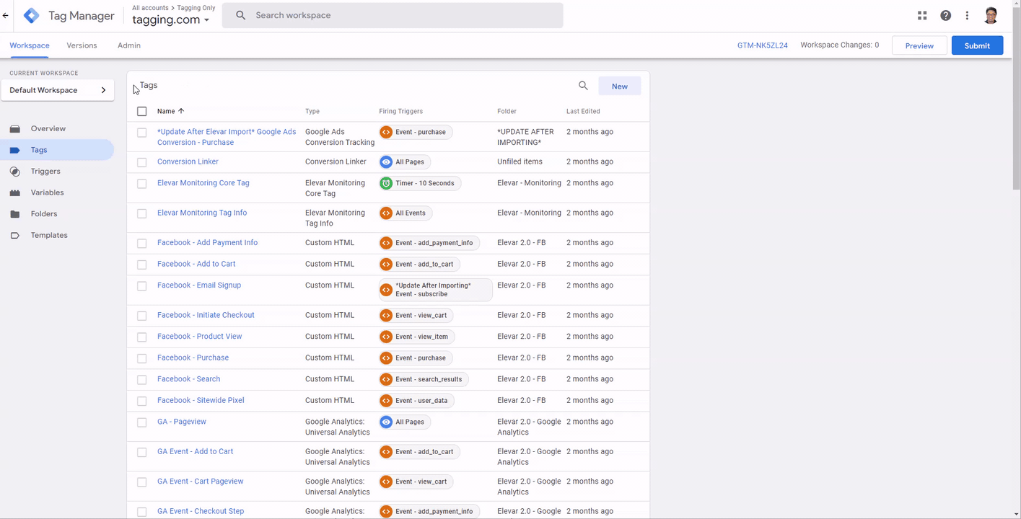Click the search icon in Tags panel
The image size is (1021, 519).
point(583,86)
